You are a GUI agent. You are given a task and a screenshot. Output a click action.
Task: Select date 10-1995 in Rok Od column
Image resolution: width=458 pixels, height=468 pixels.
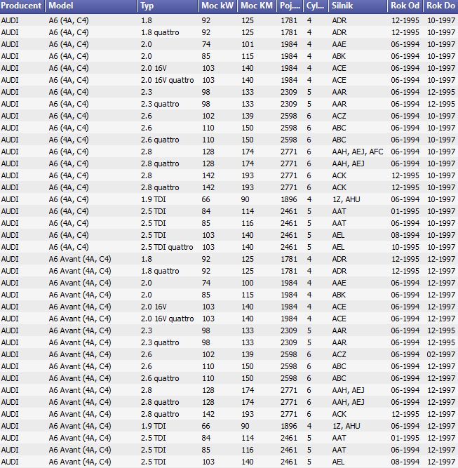405,247
